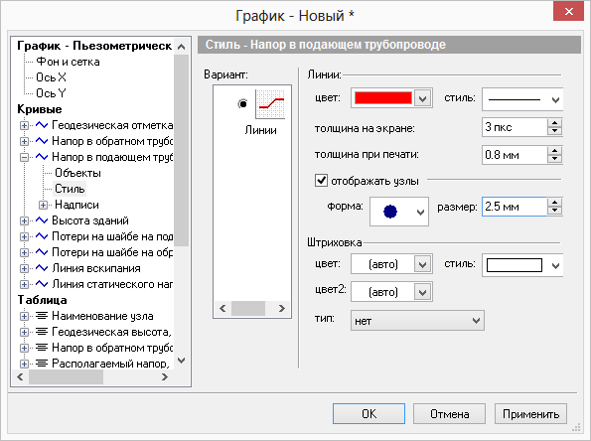This screenshot has width=591, height=441.
Task: Click the red line color swatch
Action: pos(383,98)
